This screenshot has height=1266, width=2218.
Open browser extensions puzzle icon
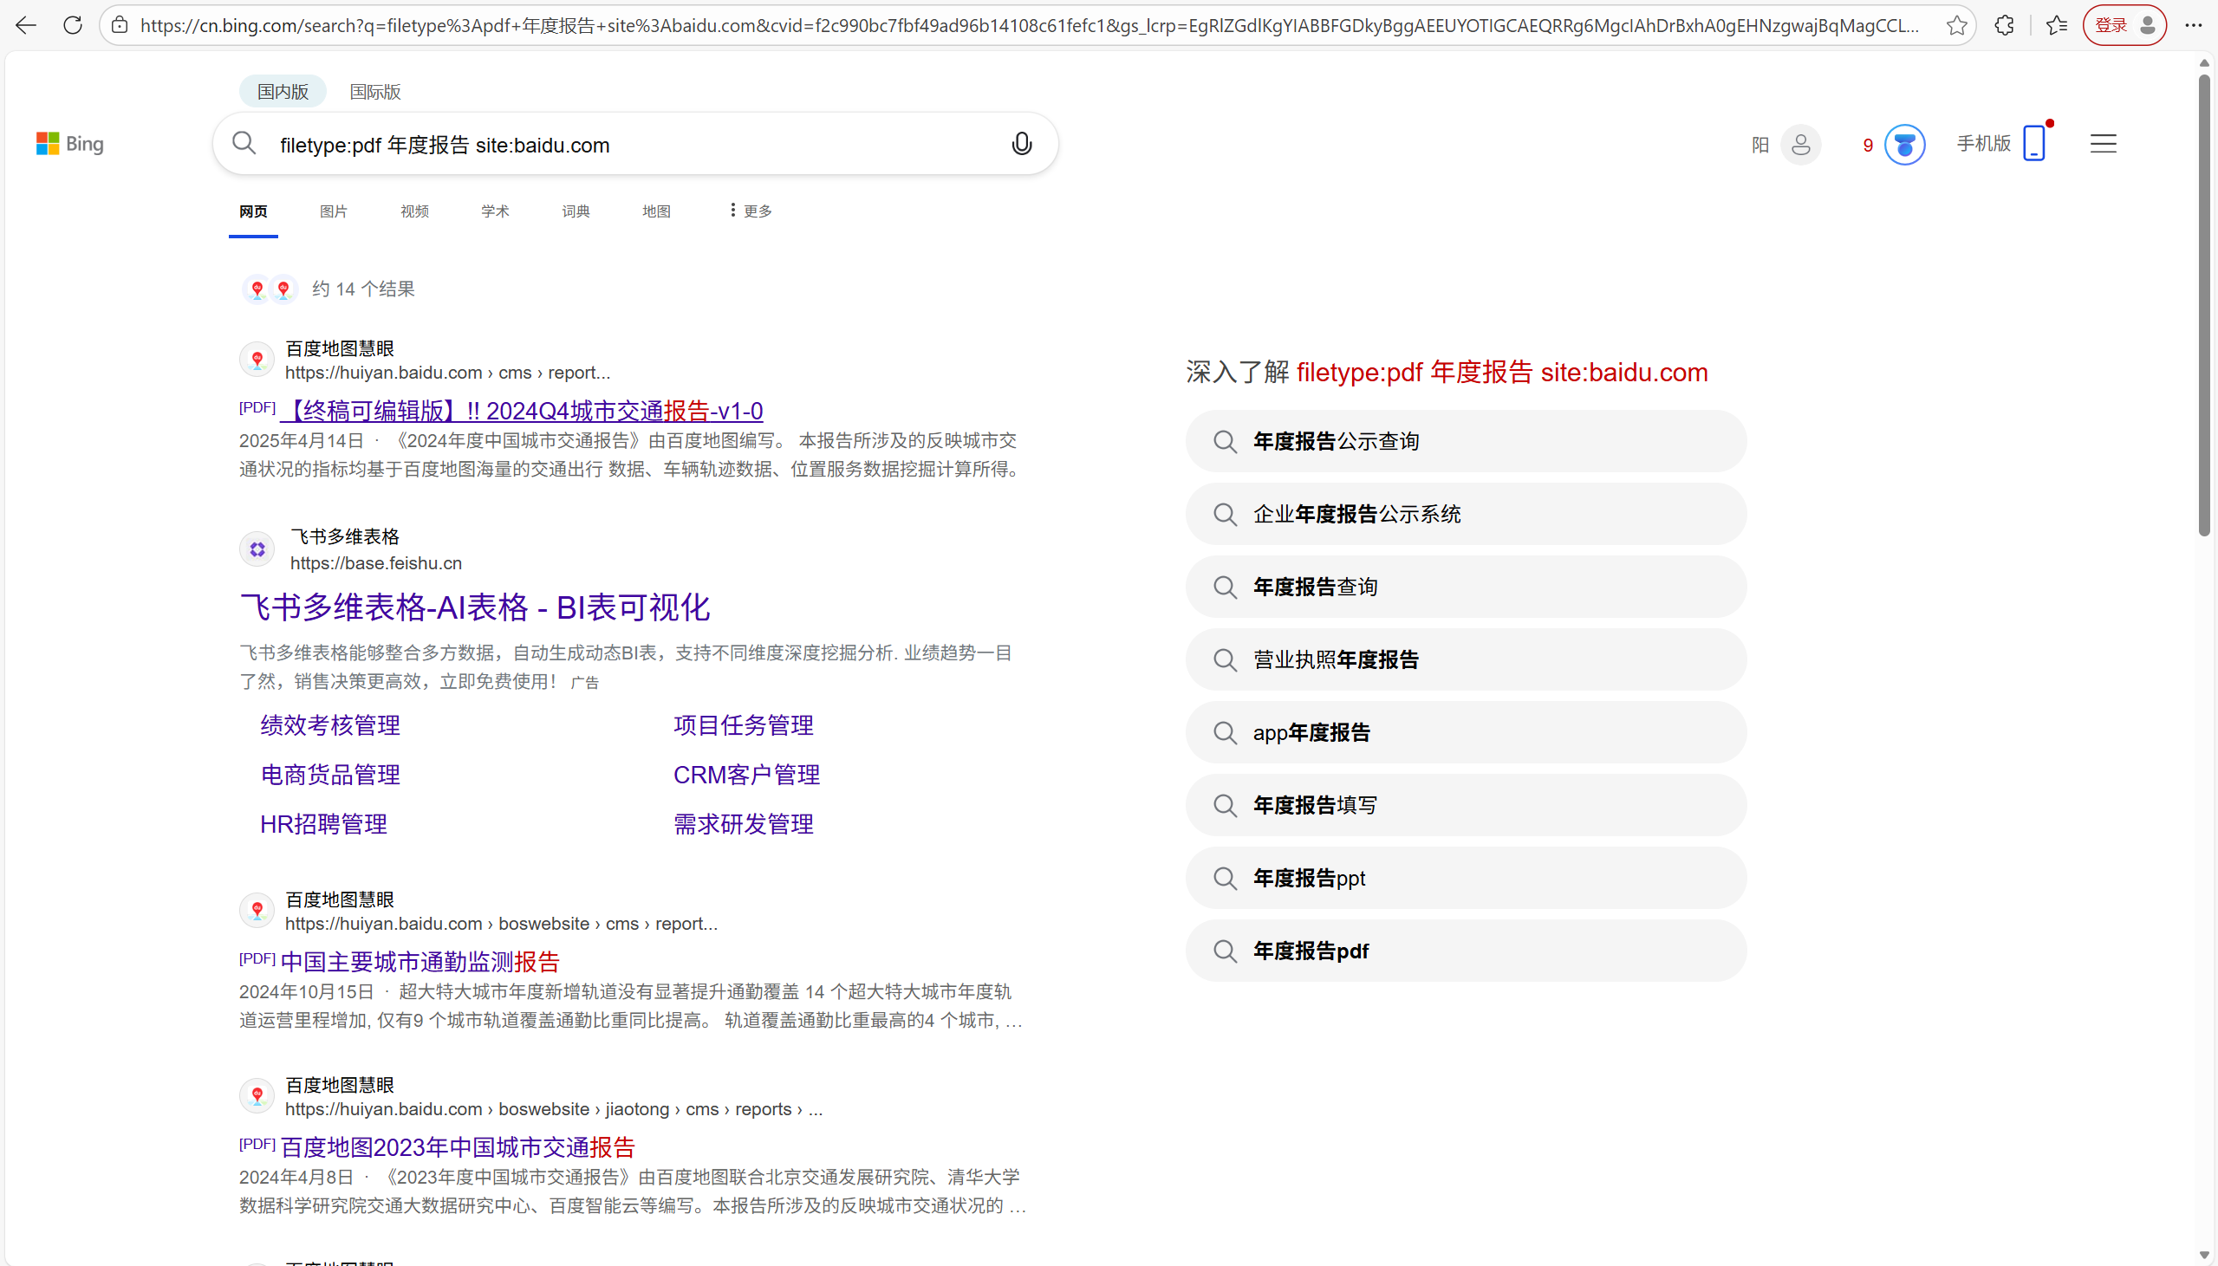(x=2004, y=25)
